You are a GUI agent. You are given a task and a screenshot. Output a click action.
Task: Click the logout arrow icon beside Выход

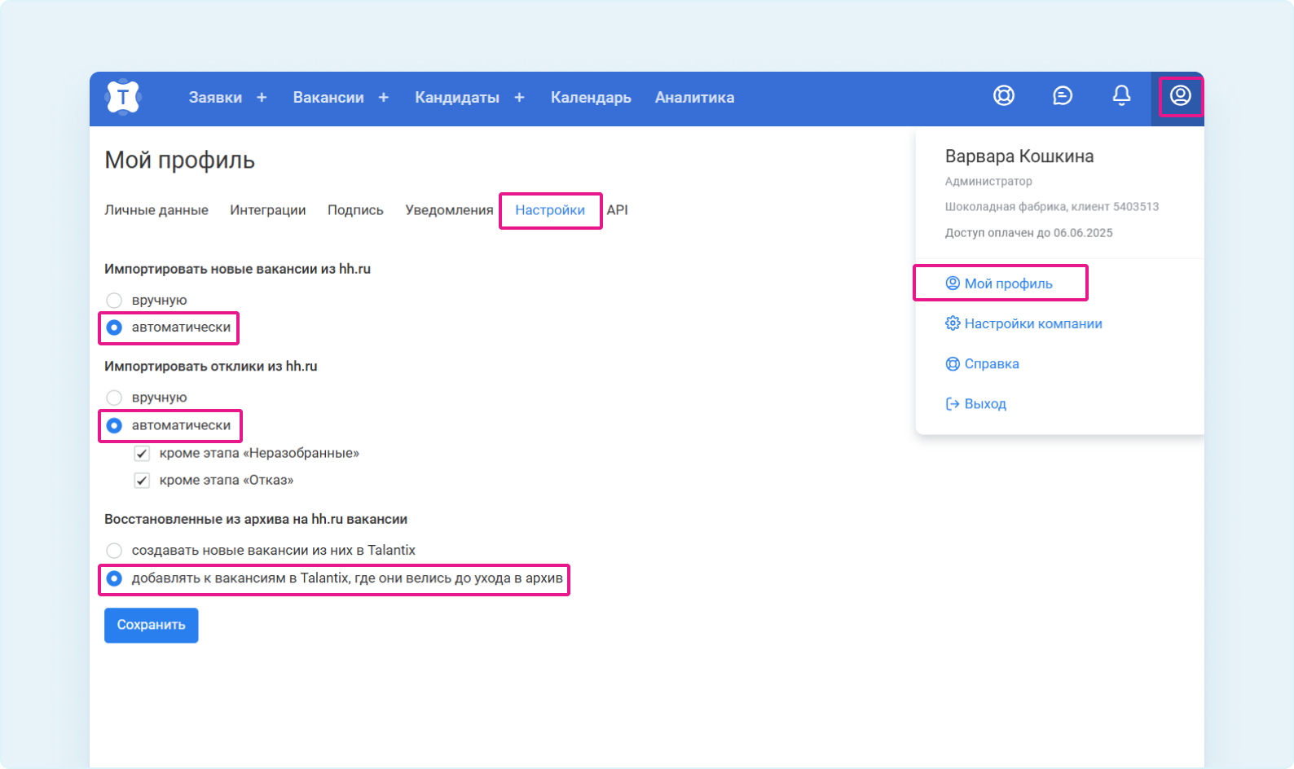click(x=953, y=403)
